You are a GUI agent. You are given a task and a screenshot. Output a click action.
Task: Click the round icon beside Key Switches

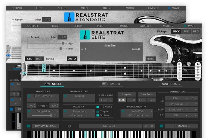[x=69, y=126]
